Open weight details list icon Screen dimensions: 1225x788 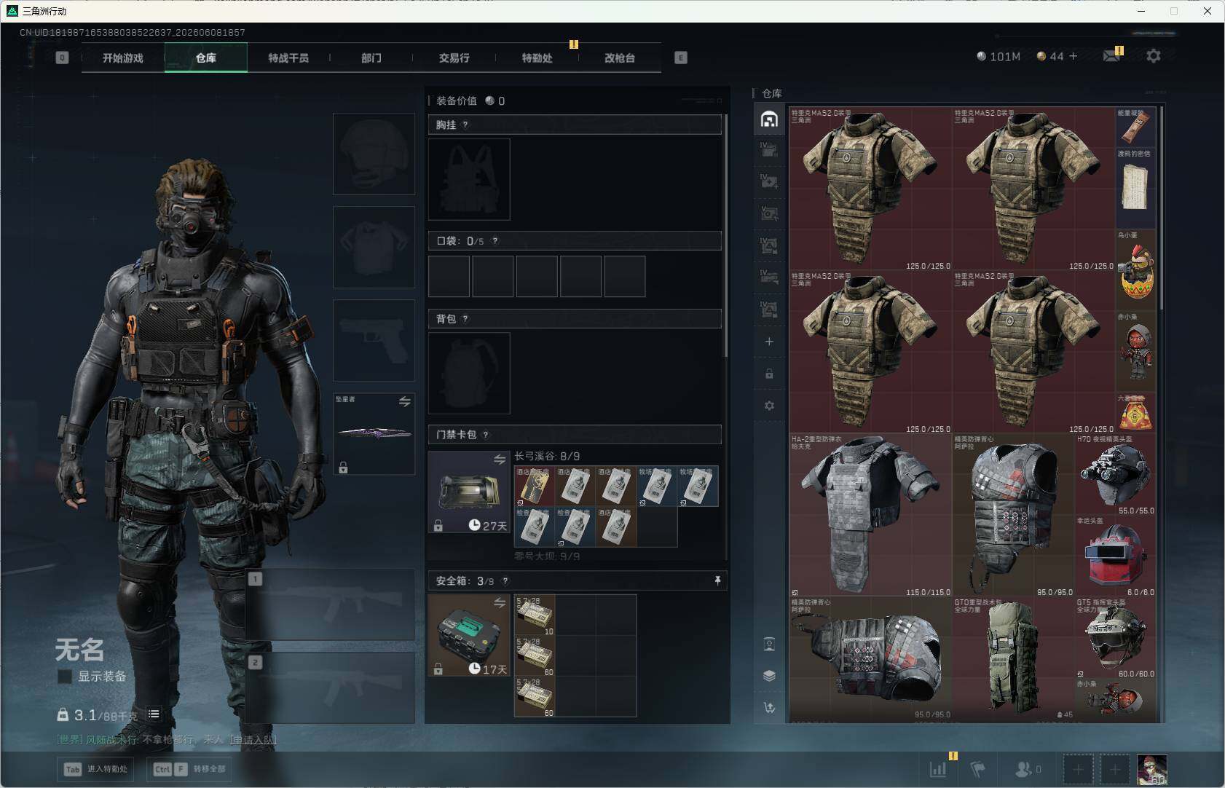[154, 714]
